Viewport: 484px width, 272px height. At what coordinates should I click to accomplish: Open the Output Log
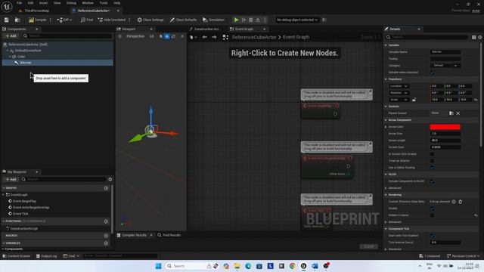(x=47, y=256)
